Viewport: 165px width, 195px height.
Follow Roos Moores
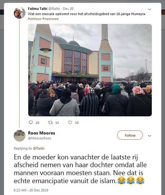[130, 135]
